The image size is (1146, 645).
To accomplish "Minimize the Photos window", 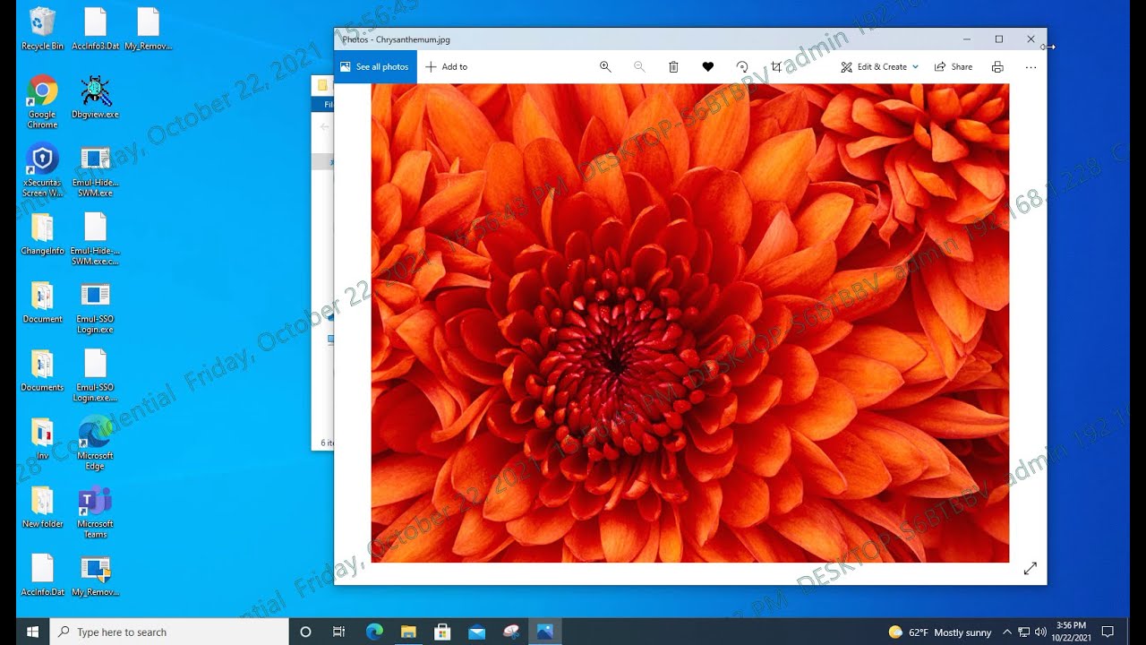I will tap(967, 39).
